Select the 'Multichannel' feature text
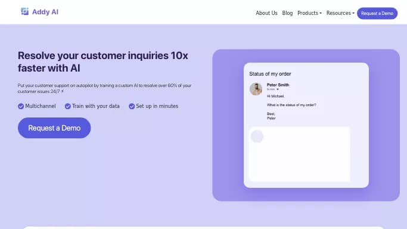 [41, 106]
